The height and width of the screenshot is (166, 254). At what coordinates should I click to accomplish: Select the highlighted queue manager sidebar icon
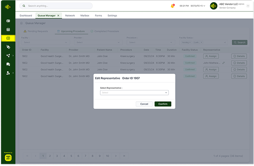(8, 38)
